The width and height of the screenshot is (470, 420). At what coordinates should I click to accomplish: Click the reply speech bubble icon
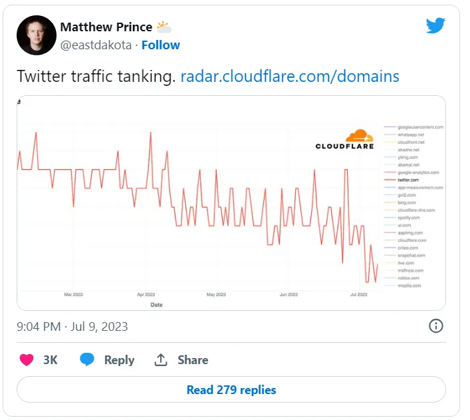[x=87, y=360]
